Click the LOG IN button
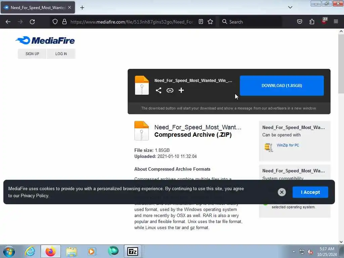 coord(61,54)
